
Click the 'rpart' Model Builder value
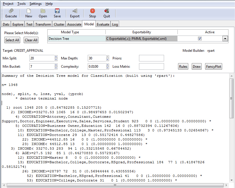(211, 51)
